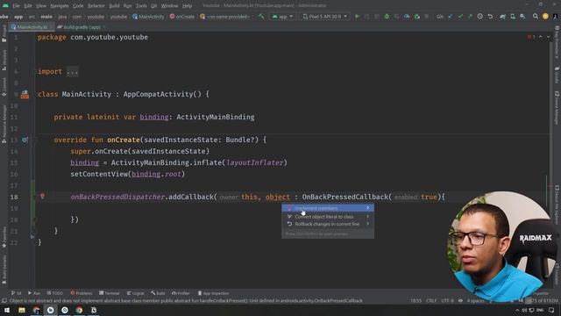561x316 pixels.
Task: Expand Rollback changes in current line arrow
Action: (x=368, y=224)
